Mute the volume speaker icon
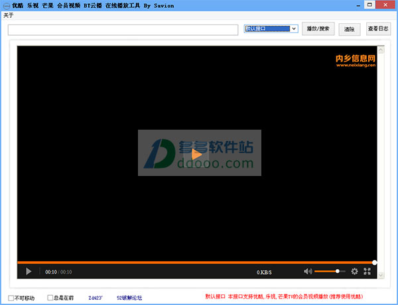The image size is (398, 305). tap(308, 271)
